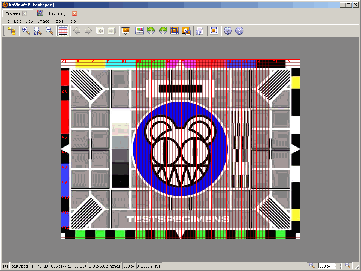Screen dimensions: 361x271
Task: Open the File menu
Action: [x=6, y=21]
